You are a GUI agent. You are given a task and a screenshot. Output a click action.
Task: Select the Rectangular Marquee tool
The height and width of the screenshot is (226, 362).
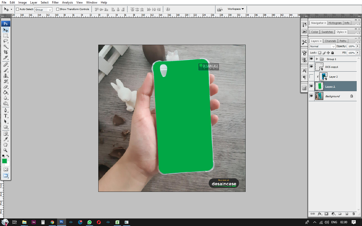pos(6,36)
